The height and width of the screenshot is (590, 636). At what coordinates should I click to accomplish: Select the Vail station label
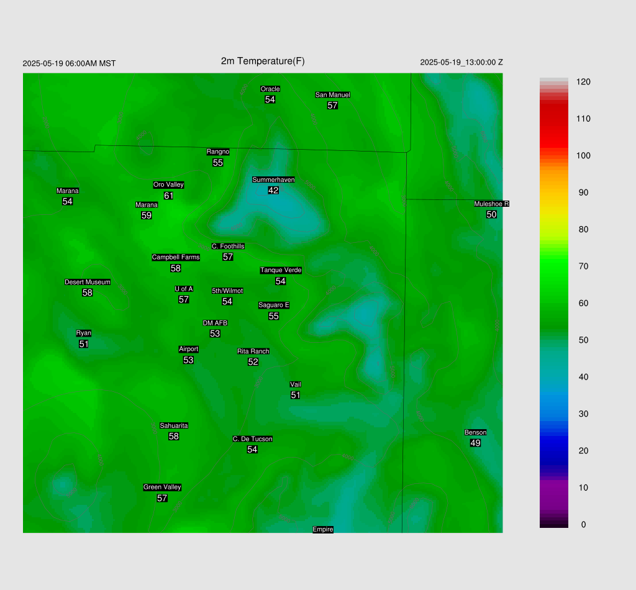pos(296,384)
